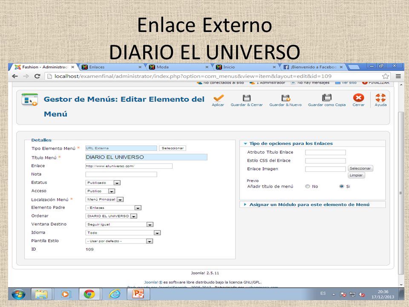Show hidden tray icons arrow
The width and height of the screenshot is (409, 307).
click(x=334, y=295)
